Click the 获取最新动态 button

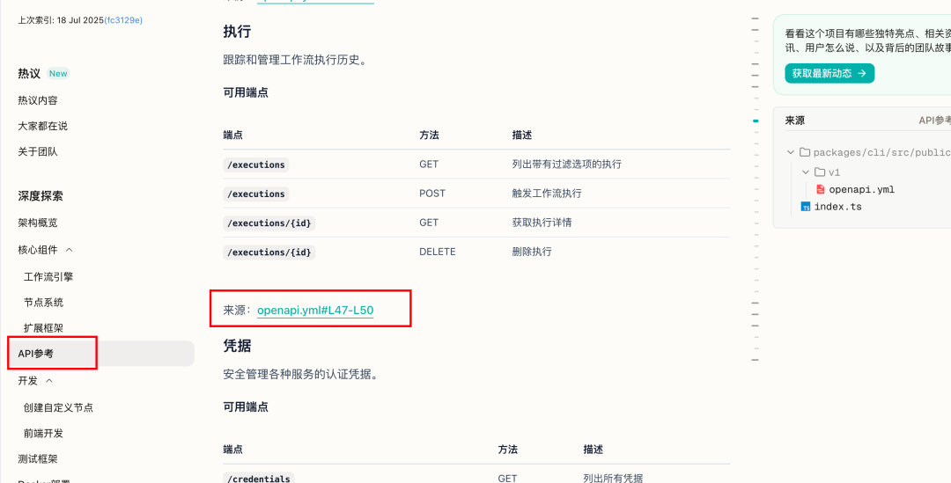829,73
